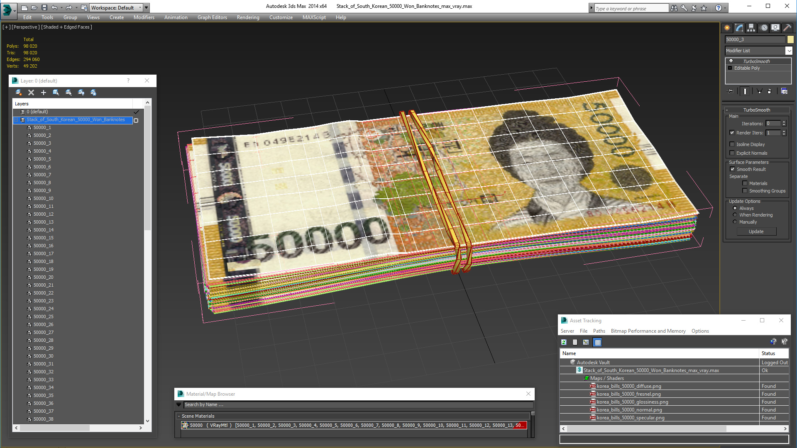Click Table View icon in Asset Tracking
The image size is (797, 448).
tap(598, 342)
